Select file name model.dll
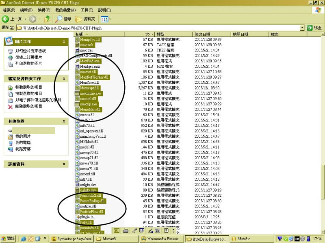The width and height of the screenshot is (325, 243). pyautogui.click(x=87, y=147)
